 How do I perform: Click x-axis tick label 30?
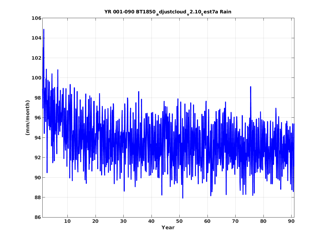[x=123, y=221]
